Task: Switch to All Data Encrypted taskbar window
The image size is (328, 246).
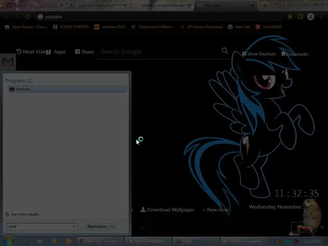Action: [243, 241]
